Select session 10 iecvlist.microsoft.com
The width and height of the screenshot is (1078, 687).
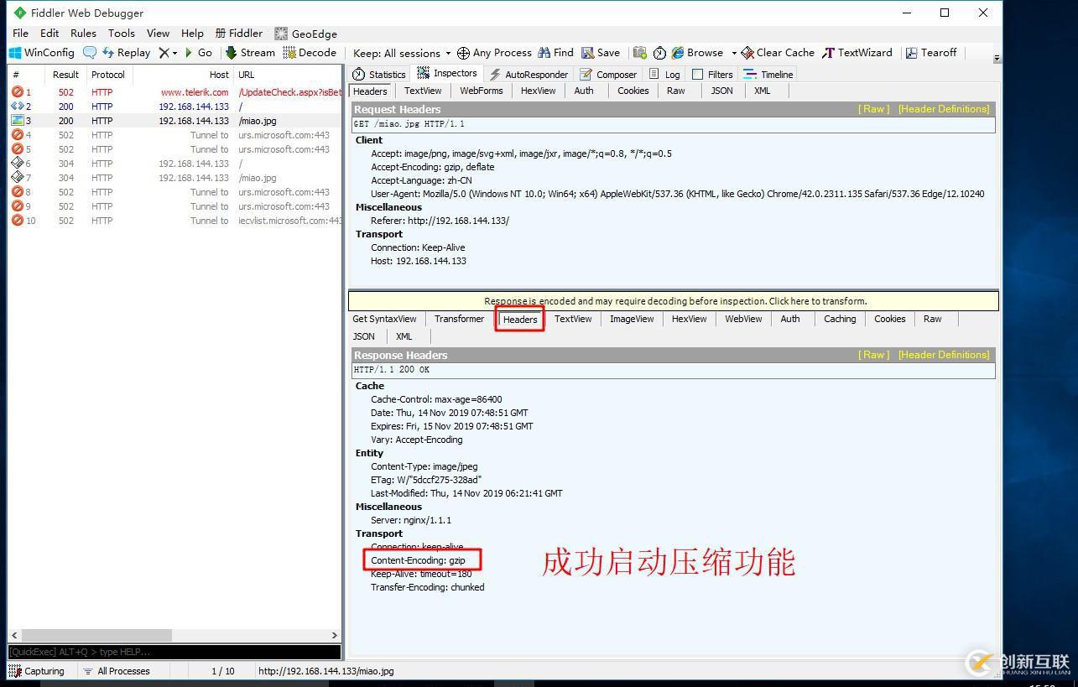[x=175, y=221]
